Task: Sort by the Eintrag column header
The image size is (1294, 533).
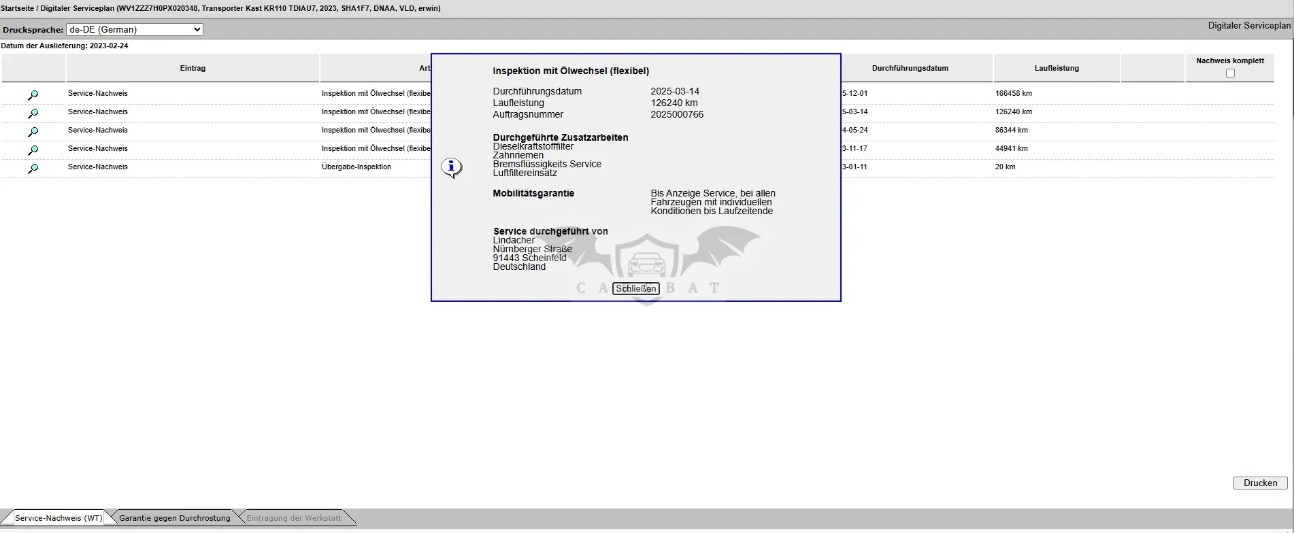Action: (x=193, y=68)
